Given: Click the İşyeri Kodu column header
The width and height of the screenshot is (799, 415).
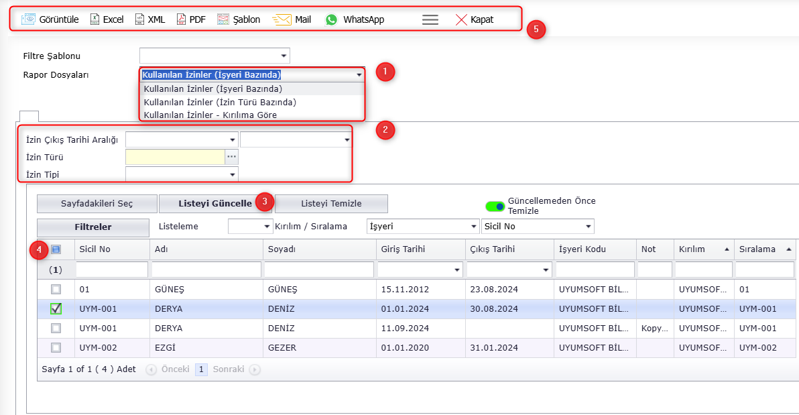Looking at the screenshot, I should pyautogui.click(x=595, y=249).
